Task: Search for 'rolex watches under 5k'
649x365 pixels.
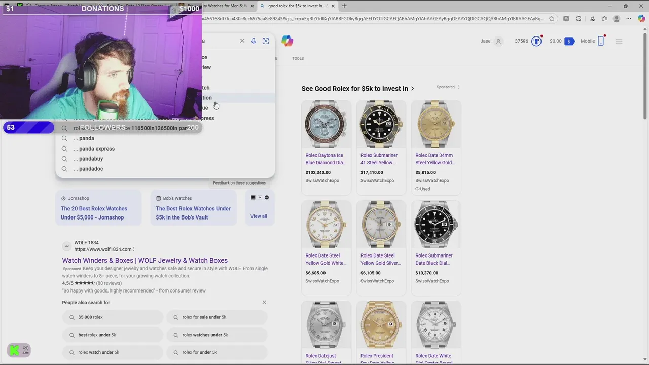Action: tap(217, 335)
